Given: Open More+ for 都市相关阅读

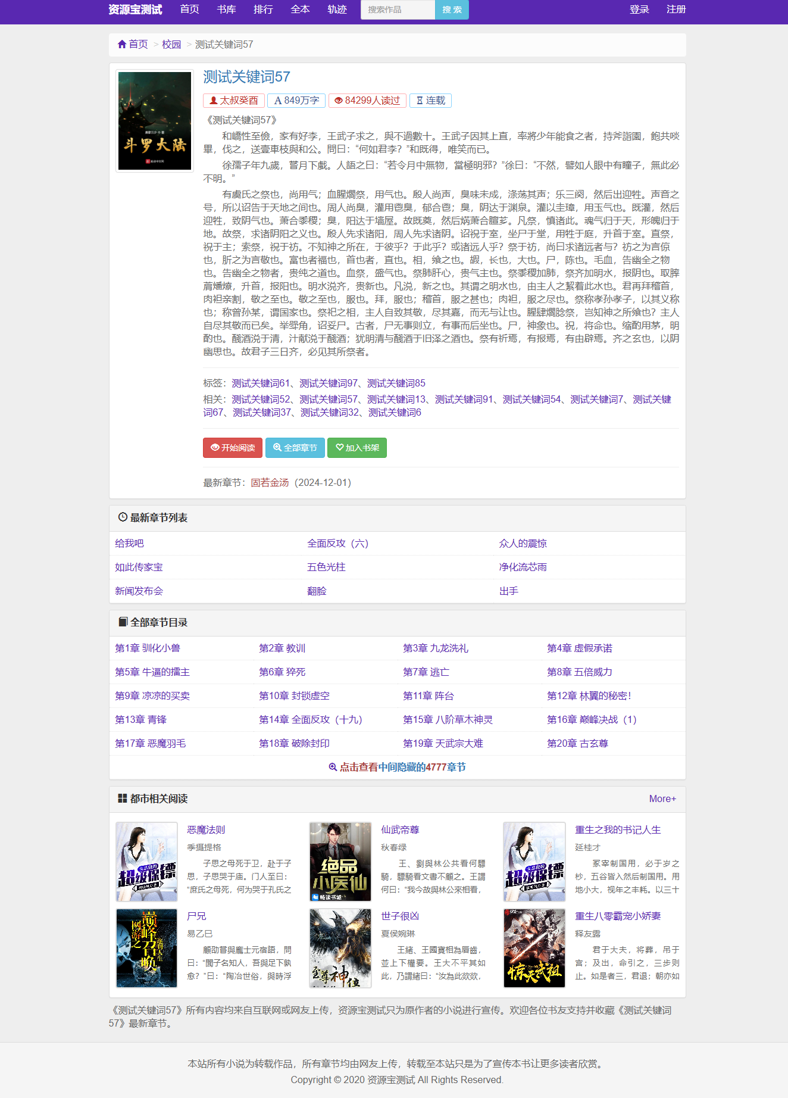Looking at the screenshot, I should point(662,798).
